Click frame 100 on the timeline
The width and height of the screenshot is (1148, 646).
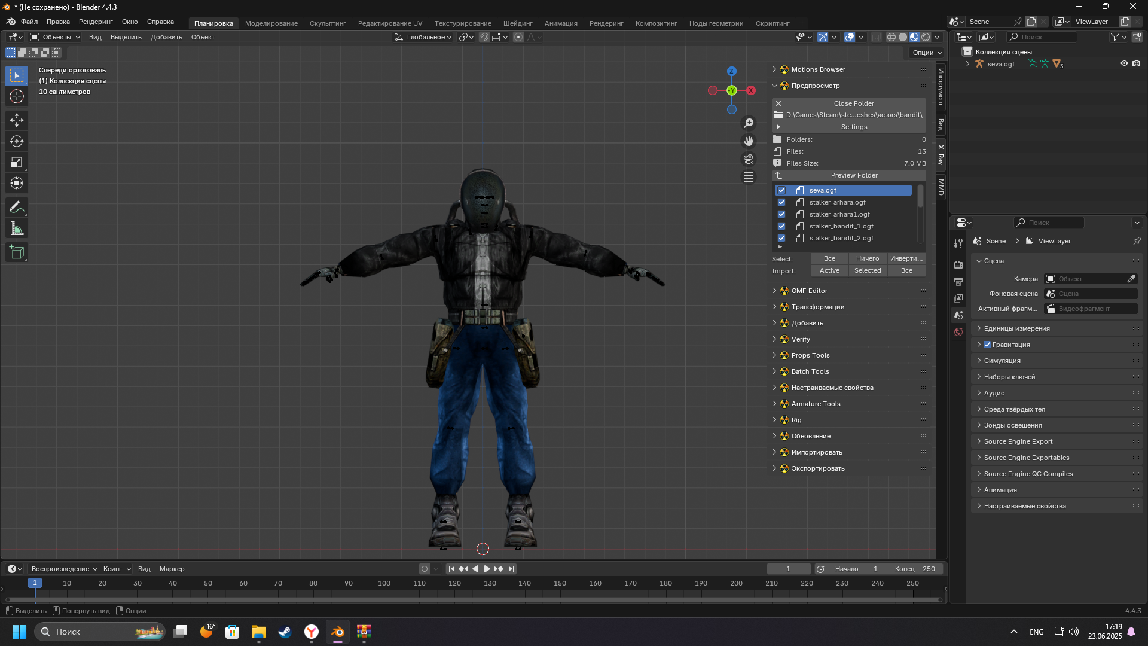[x=384, y=583]
